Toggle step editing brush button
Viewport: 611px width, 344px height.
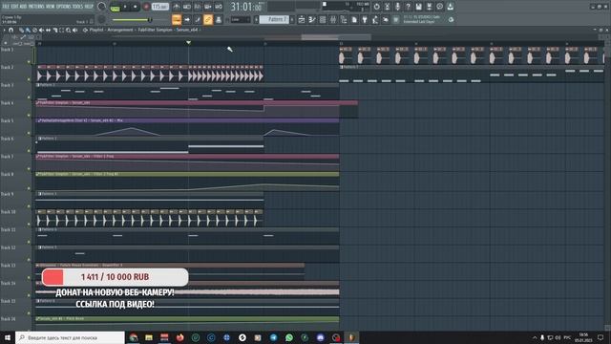(198, 19)
